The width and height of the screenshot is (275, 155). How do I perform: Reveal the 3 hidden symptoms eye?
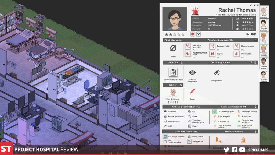tap(192, 72)
